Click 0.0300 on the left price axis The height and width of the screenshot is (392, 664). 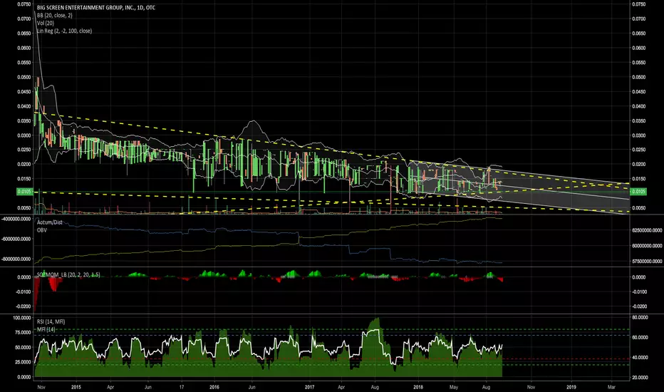click(24, 135)
